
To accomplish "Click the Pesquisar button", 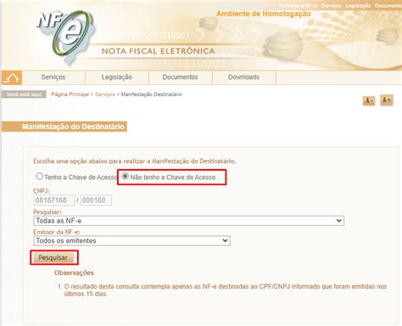I will pos(53,257).
